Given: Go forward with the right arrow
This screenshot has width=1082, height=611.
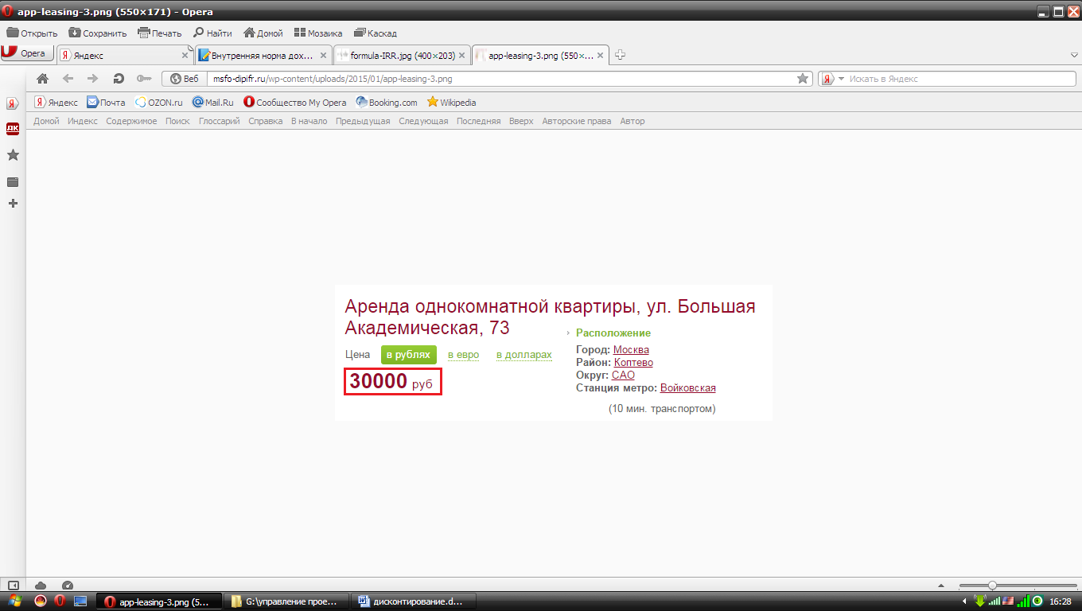Looking at the screenshot, I should tap(92, 79).
